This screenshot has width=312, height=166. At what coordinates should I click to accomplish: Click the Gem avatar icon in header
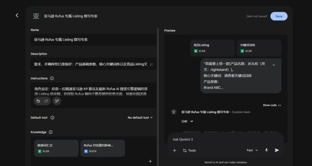[x=36, y=16]
